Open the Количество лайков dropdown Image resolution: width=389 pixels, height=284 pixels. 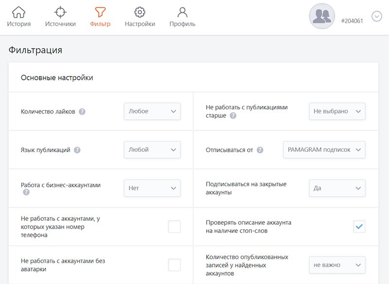point(152,111)
